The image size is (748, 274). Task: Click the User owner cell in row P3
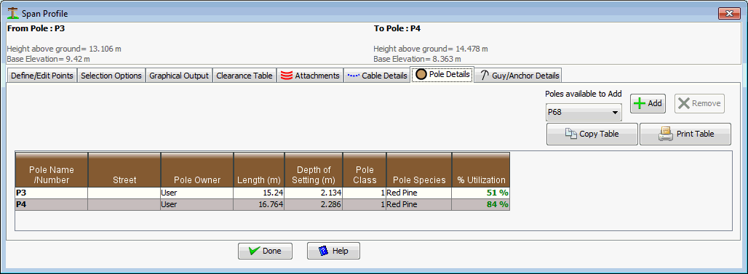click(197, 193)
